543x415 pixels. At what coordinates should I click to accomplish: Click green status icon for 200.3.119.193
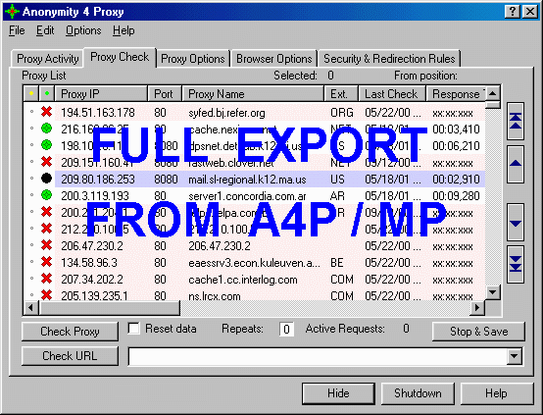click(46, 195)
